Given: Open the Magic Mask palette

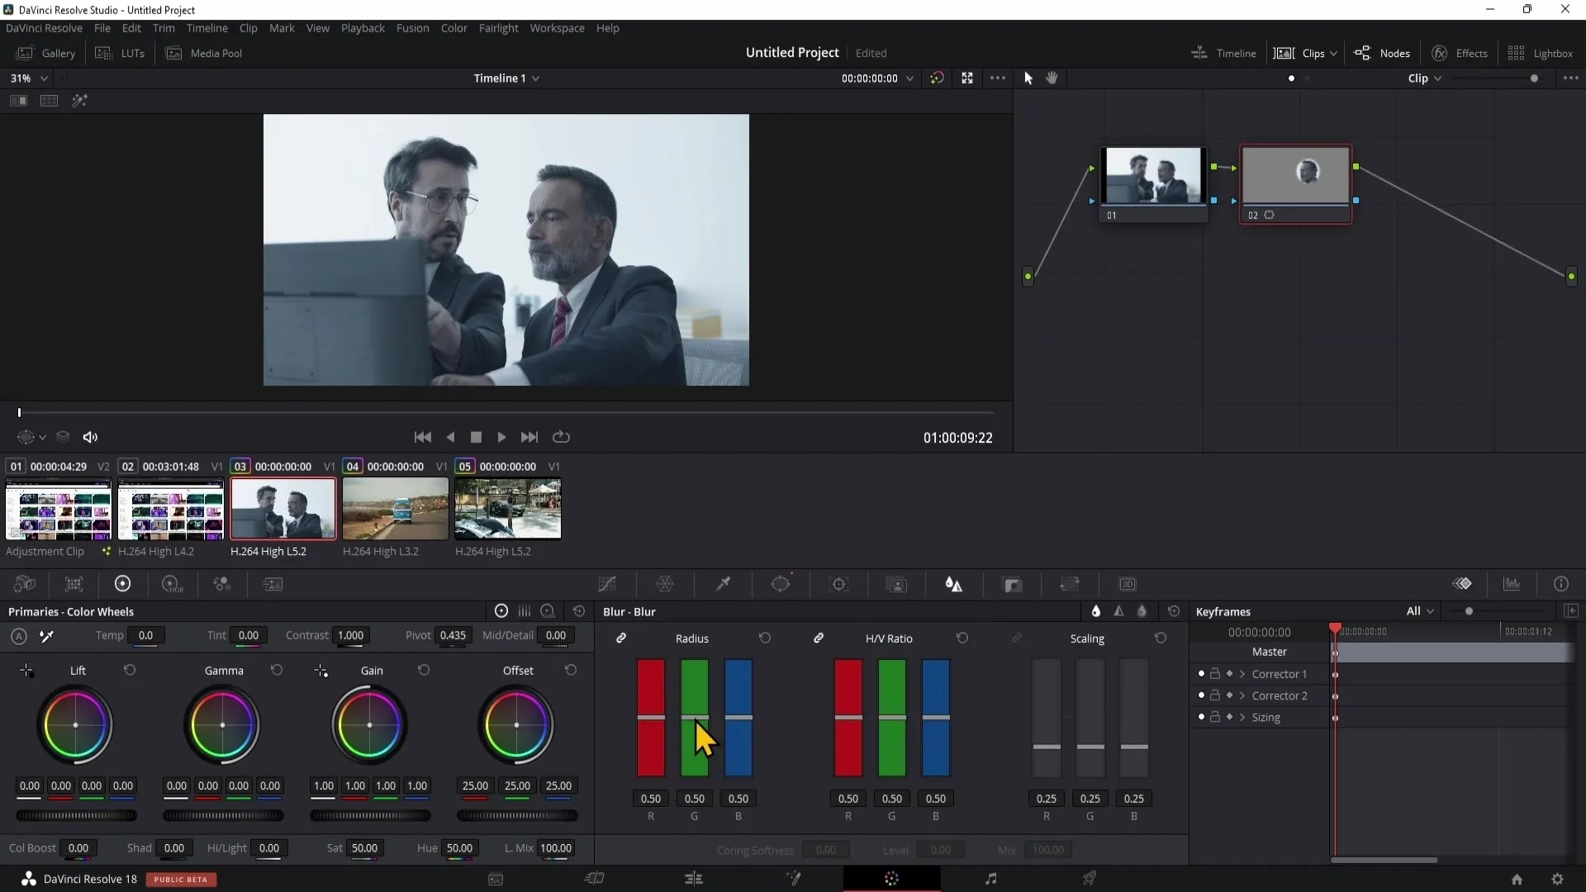Looking at the screenshot, I should click(x=896, y=584).
